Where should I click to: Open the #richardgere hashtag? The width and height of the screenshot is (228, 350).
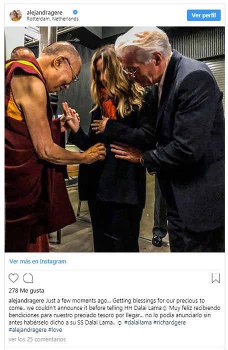point(169,322)
